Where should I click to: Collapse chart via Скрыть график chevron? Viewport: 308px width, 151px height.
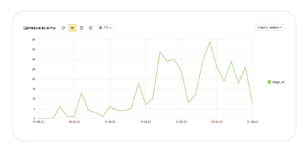pyautogui.click(x=281, y=27)
